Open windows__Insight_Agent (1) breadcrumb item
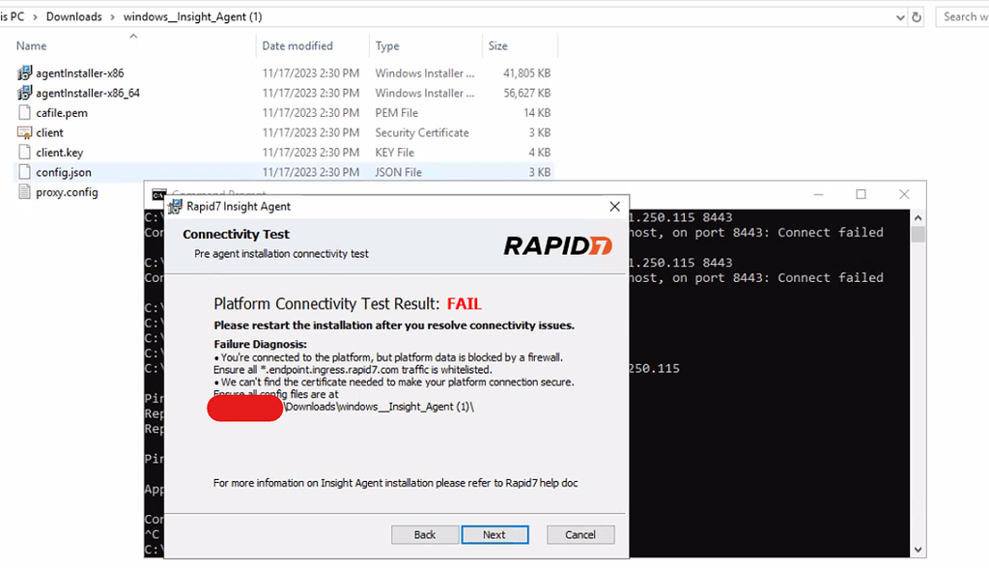Viewport: 989px width, 568px height. (x=192, y=16)
